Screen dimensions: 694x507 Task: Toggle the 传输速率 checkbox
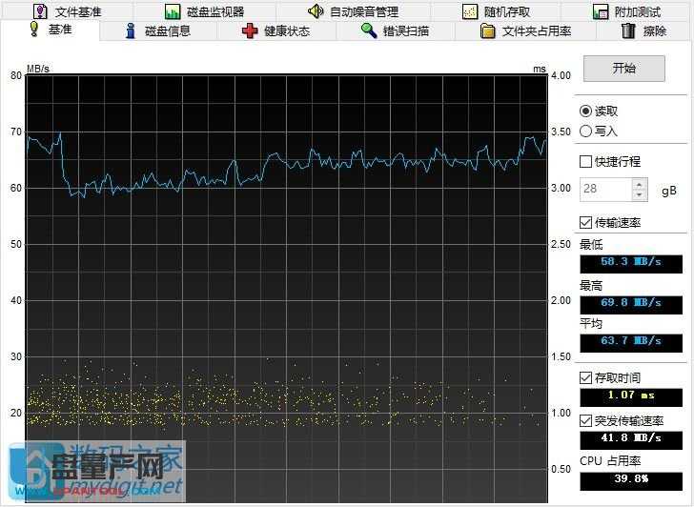[x=585, y=222]
